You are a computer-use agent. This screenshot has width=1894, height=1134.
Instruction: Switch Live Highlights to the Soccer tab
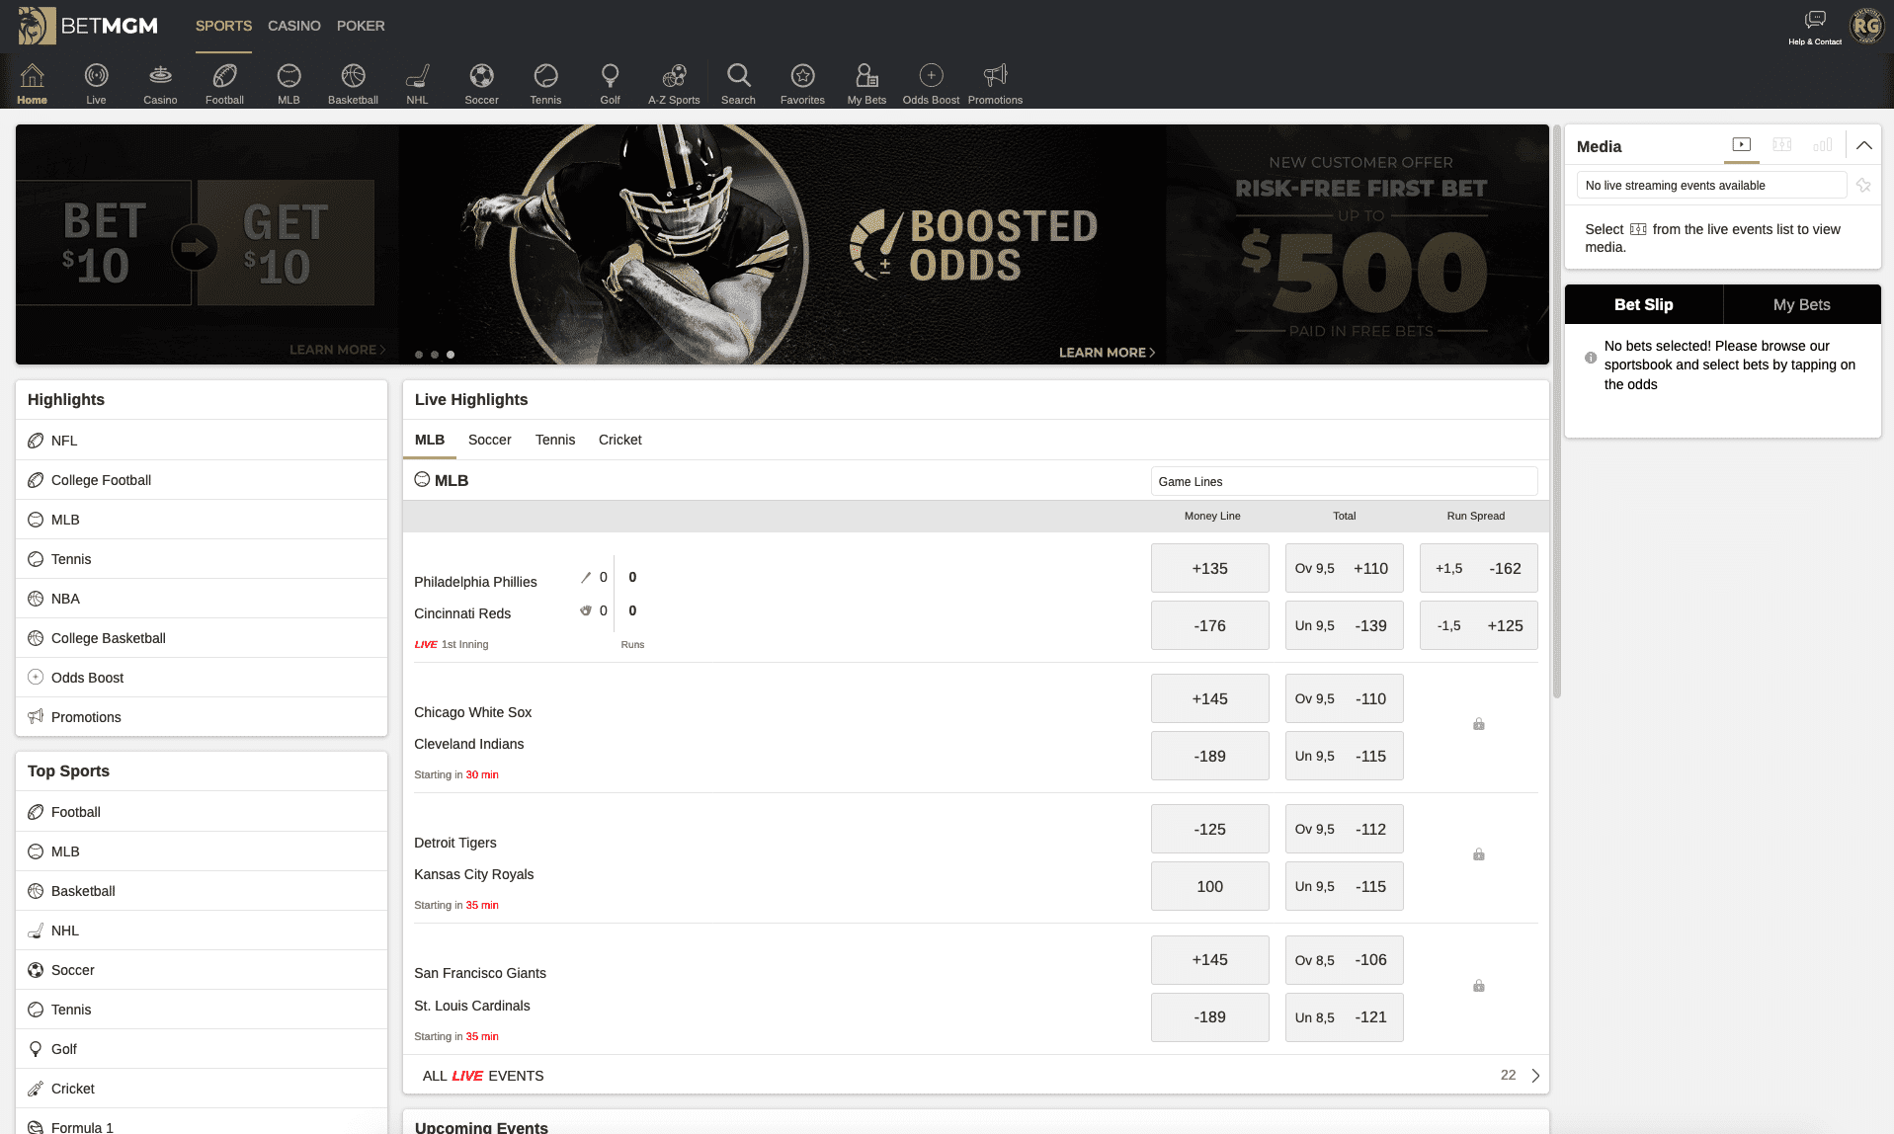point(490,440)
